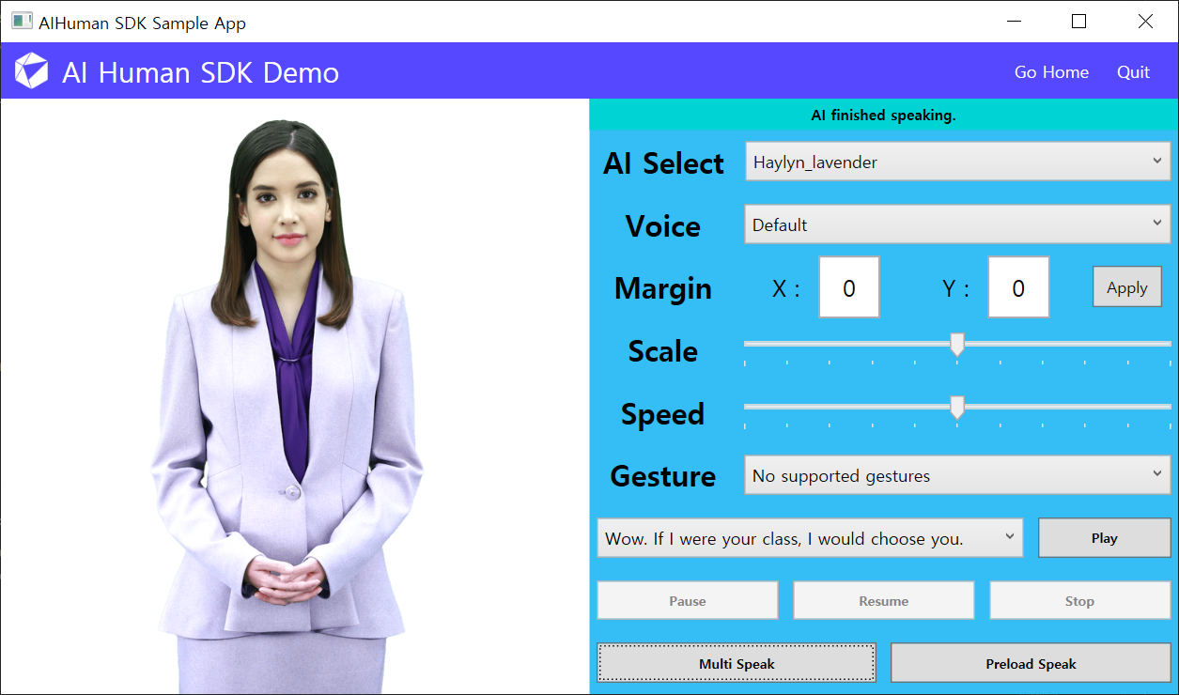
Task: Close the AIHuman SDK Sample App window
Action: tap(1145, 21)
